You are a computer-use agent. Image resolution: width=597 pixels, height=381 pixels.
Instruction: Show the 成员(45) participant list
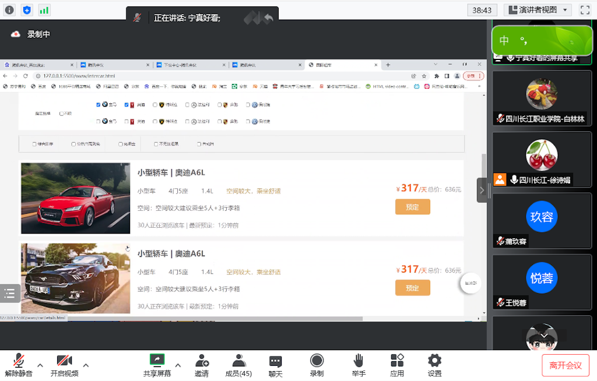[238, 365]
